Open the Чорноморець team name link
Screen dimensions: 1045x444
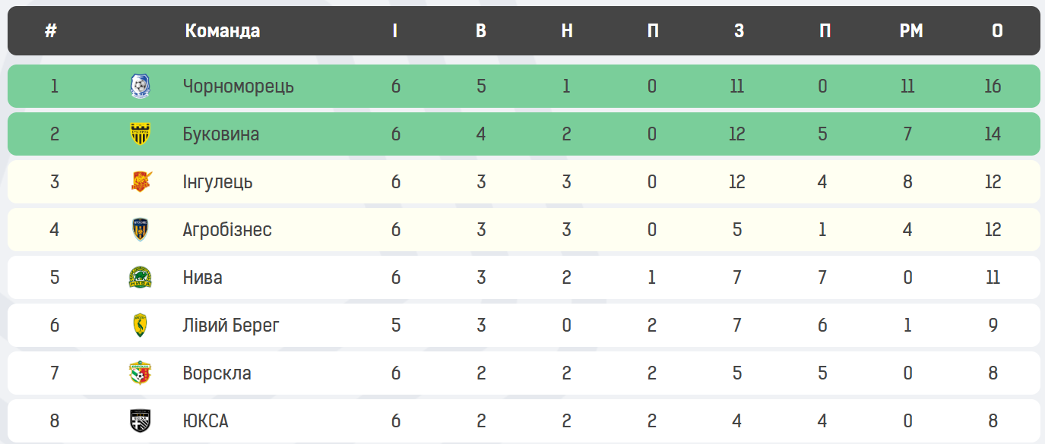pyautogui.click(x=238, y=86)
